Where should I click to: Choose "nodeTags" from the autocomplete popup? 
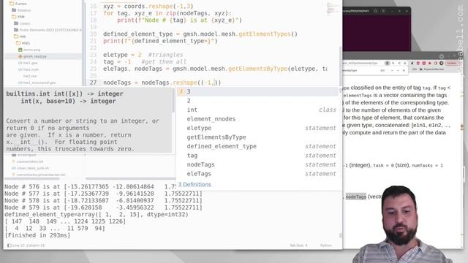click(x=258, y=164)
